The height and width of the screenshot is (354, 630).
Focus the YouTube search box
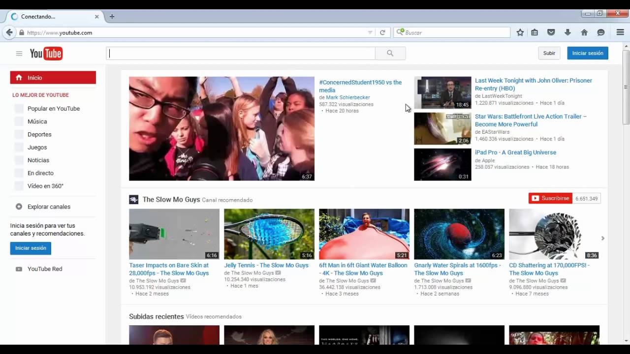[241, 53]
